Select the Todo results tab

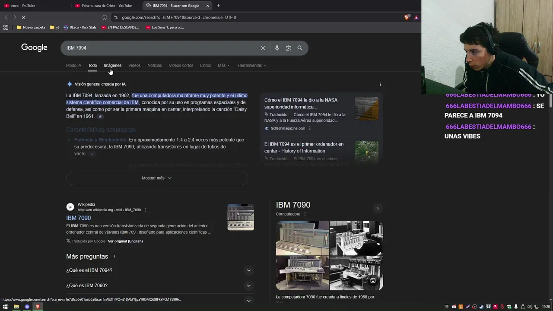coord(92,65)
